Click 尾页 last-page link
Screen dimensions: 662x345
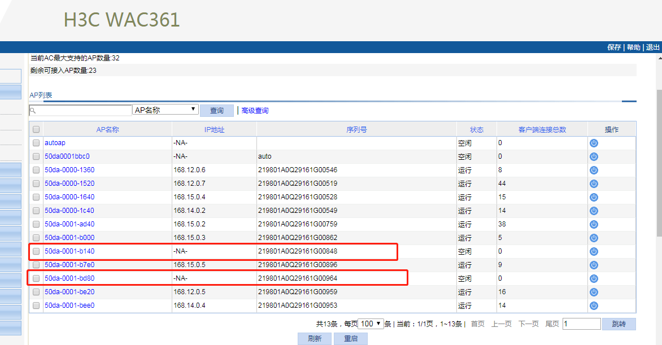552,324
